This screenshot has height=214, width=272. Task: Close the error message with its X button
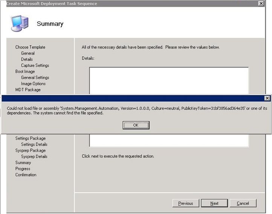coord(267,98)
